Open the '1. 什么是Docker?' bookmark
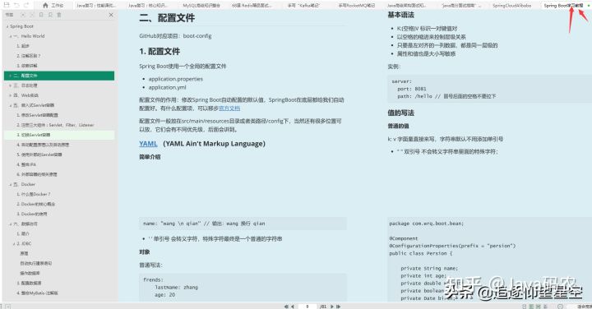The height and width of the screenshot is (309, 592). click(x=33, y=194)
